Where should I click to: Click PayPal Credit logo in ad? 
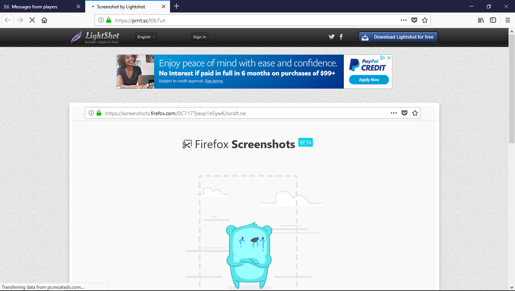point(368,65)
